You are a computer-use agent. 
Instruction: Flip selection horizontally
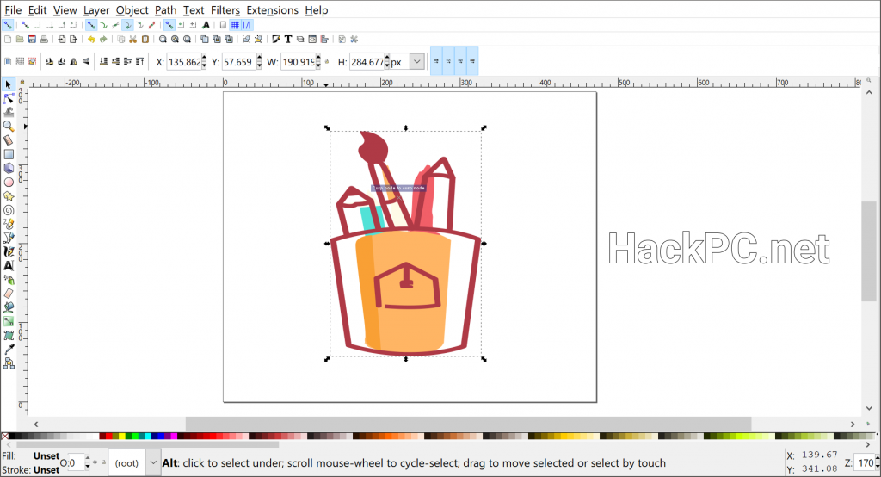click(x=74, y=61)
